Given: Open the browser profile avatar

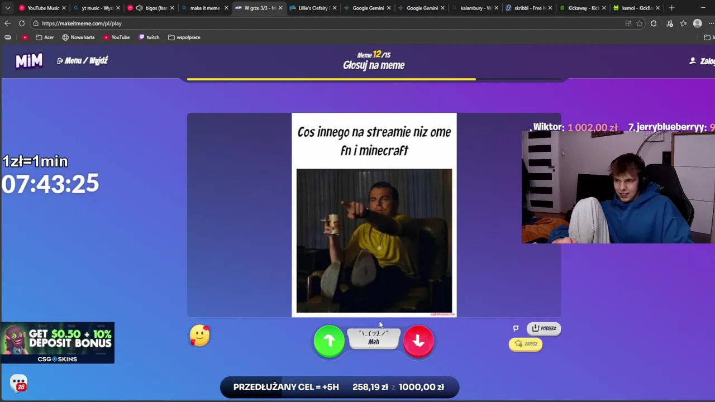Looking at the screenshot, I should (697, 23).
